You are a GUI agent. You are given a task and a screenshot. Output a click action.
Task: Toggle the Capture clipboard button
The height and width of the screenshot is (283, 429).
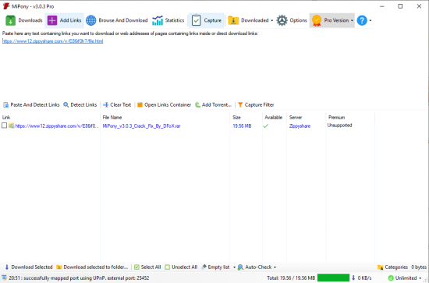coord(206,20)
